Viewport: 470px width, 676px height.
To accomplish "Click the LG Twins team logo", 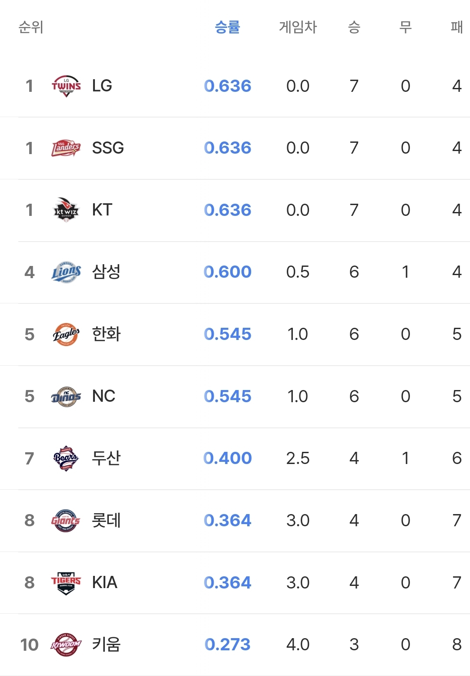I will tap(66, 86).
